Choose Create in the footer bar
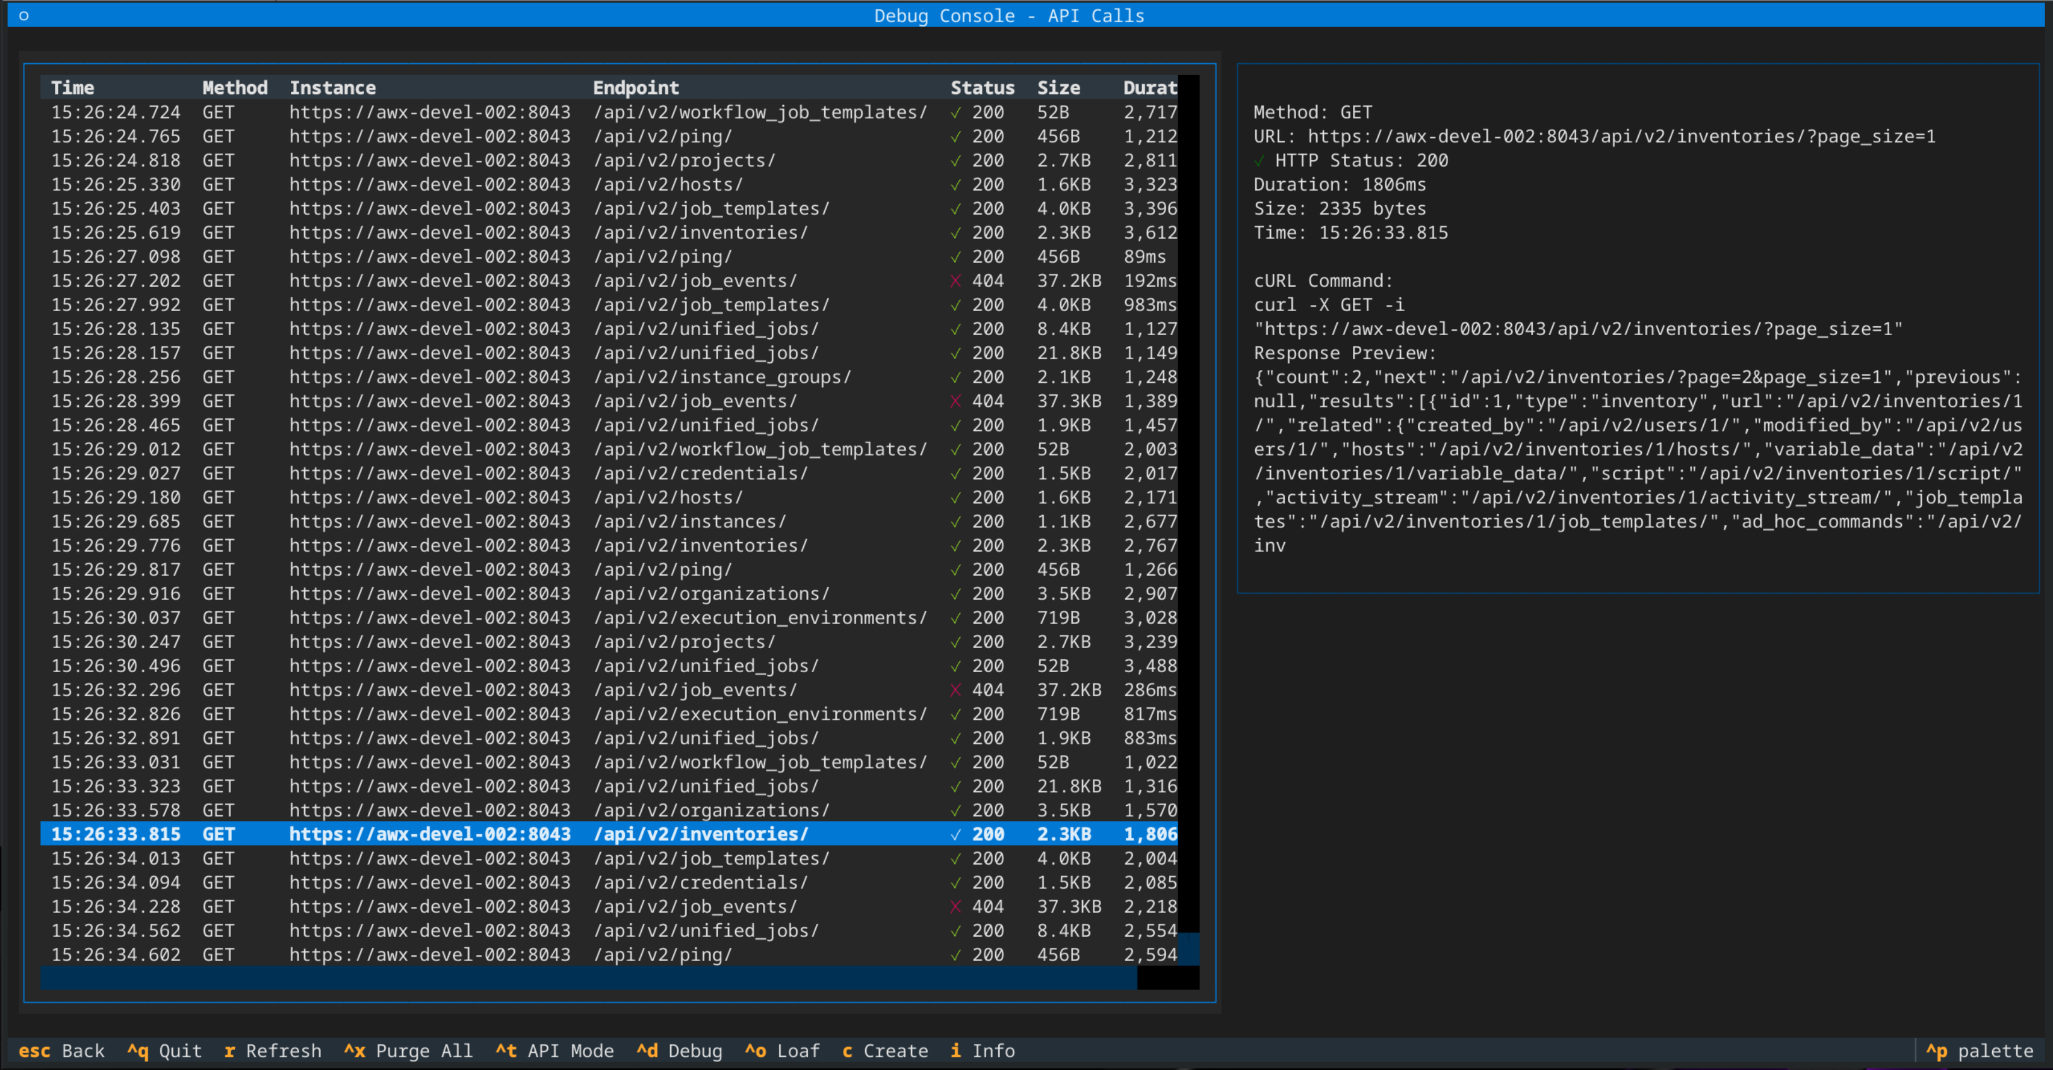2053x1070 pixels. click(x=884, y=1051)
